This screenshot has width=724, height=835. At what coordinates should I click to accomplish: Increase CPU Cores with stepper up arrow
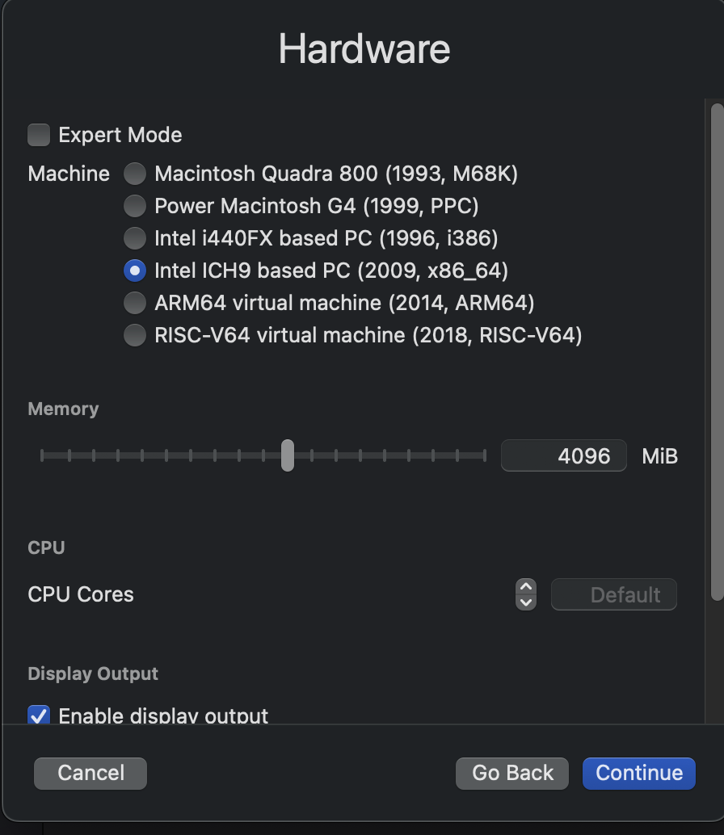click(526, 587)
